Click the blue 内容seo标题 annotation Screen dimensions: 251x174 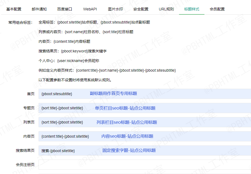pyautogui.click(x=127, y=136)
